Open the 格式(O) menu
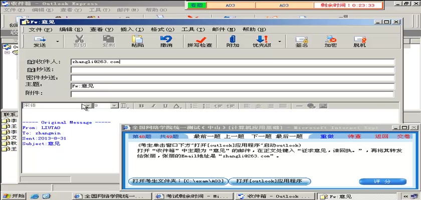421x200 pixels. [x=163, y=29]
